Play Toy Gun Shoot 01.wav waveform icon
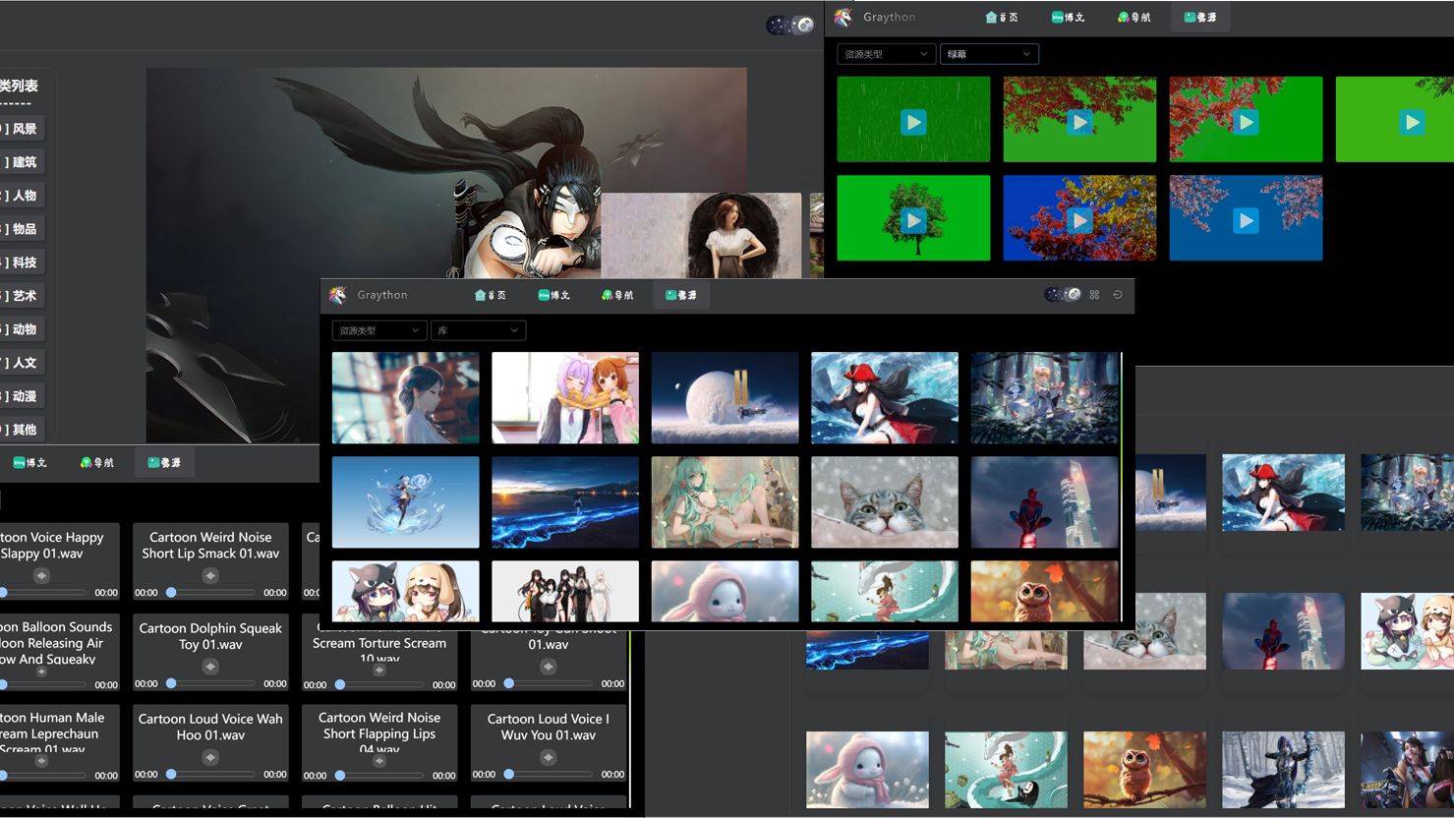The height and width of the screenshot is (818, 1454). [x=549, y=667]
